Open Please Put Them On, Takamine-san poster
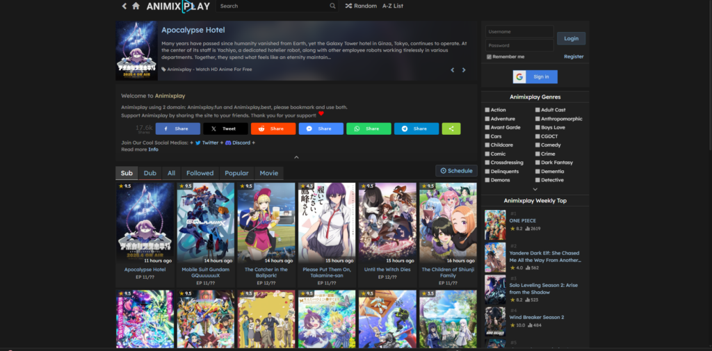712x351 pixels. tap(327, 223)
